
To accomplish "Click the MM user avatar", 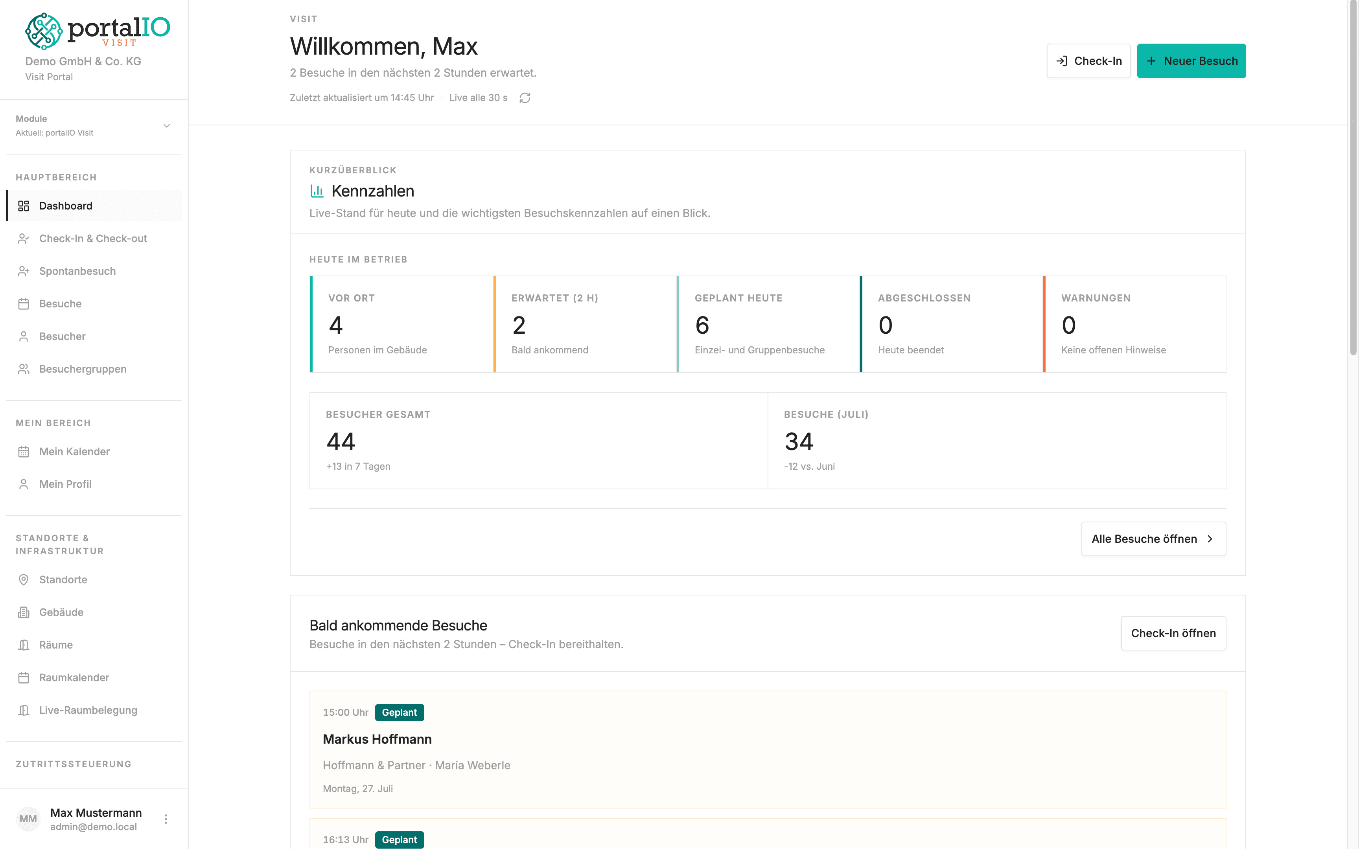I will [28, 819].
